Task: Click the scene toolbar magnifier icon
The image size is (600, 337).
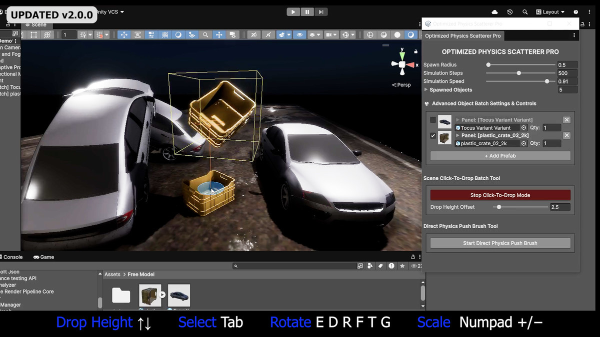Action: pos(205,35)
